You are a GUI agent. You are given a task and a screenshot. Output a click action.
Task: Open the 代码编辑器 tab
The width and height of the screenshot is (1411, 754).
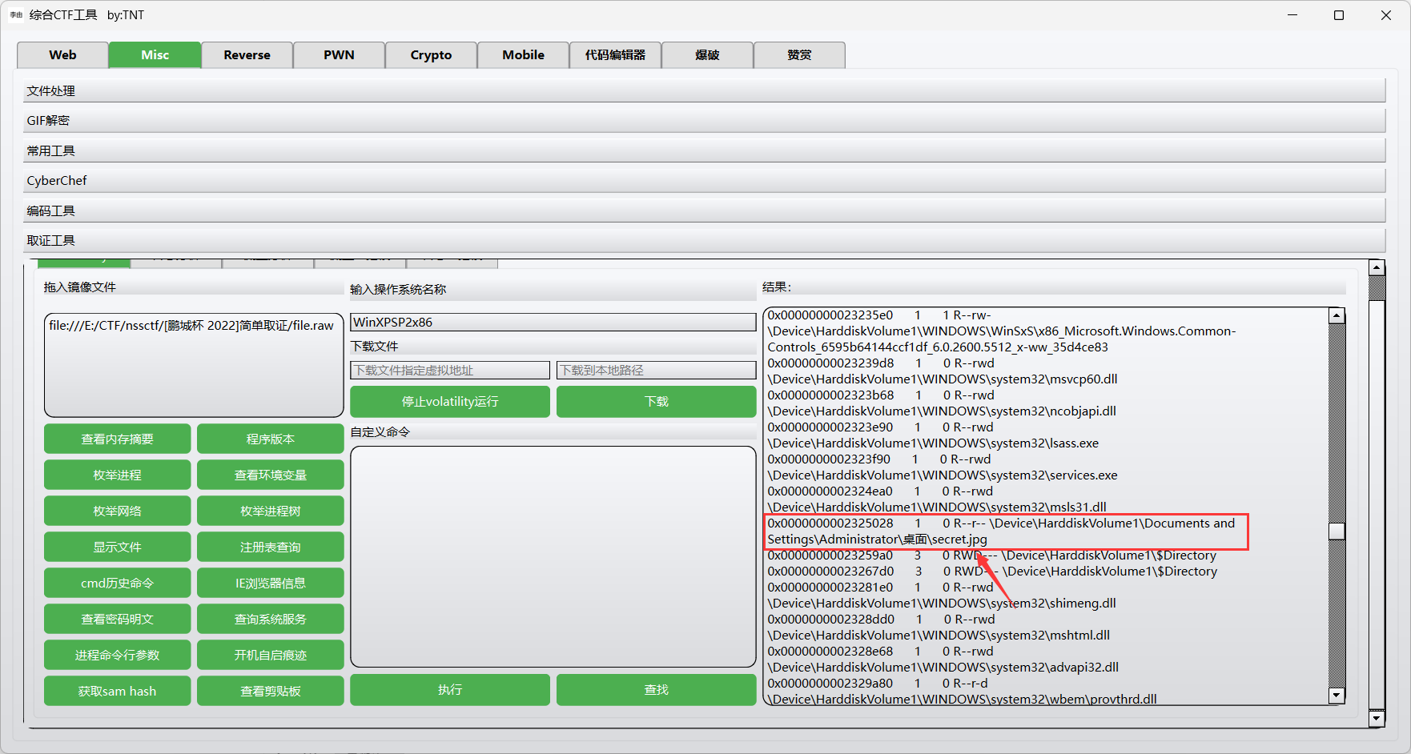tap(615, 55)
